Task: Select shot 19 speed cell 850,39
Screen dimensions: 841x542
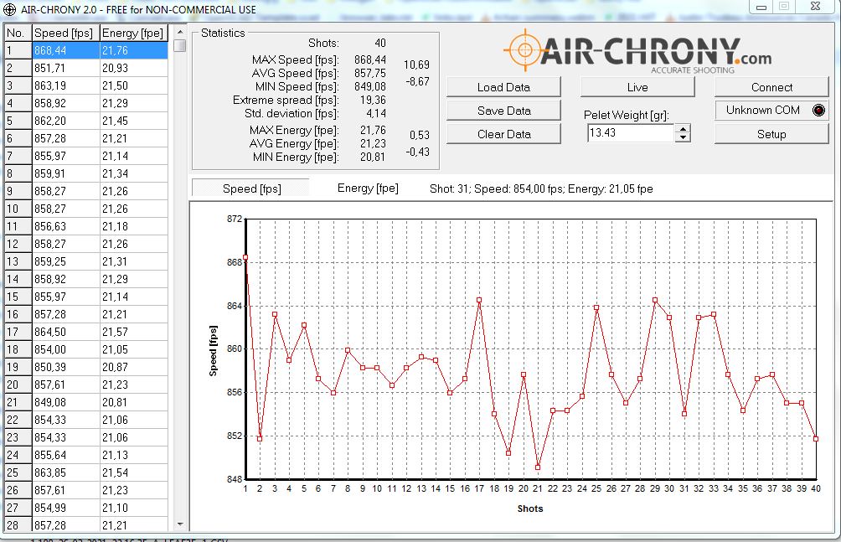Action: tap(66, 367)
